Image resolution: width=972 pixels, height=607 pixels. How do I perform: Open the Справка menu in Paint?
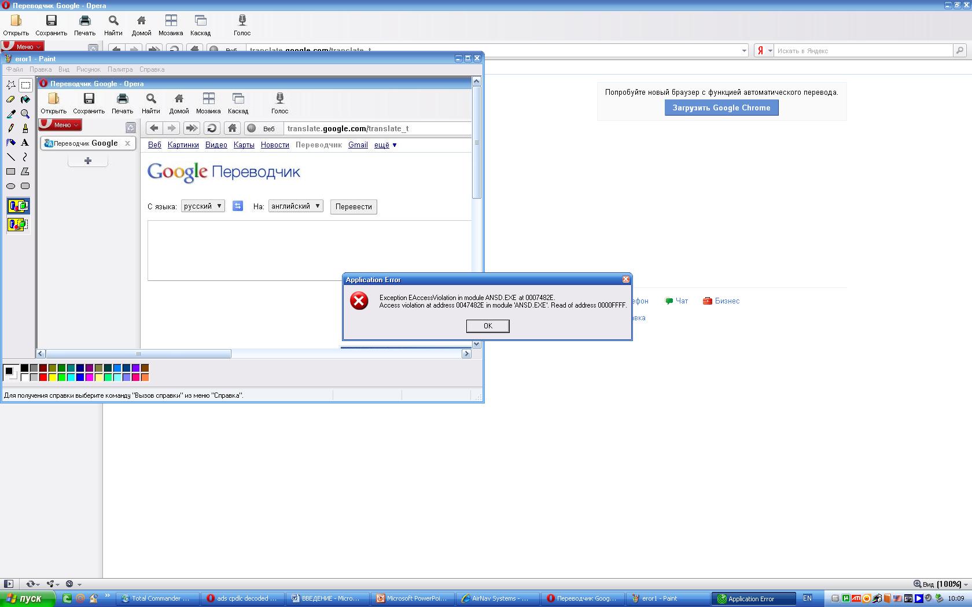[x=152, y=69]
